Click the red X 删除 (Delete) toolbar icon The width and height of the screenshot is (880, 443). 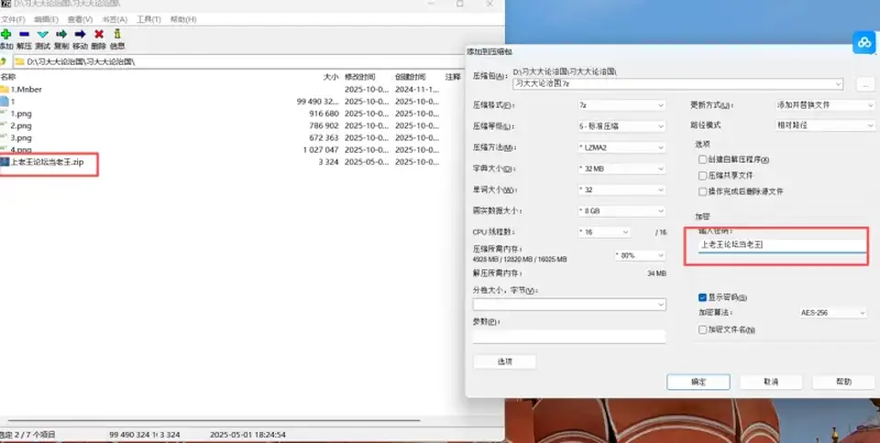pyautogui.click(x=99, y=34)
